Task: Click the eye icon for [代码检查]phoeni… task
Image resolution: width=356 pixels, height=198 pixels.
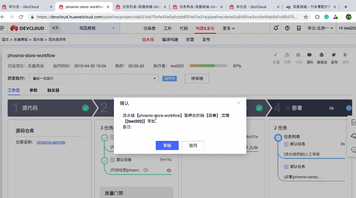Action: [x=169, y=170]
